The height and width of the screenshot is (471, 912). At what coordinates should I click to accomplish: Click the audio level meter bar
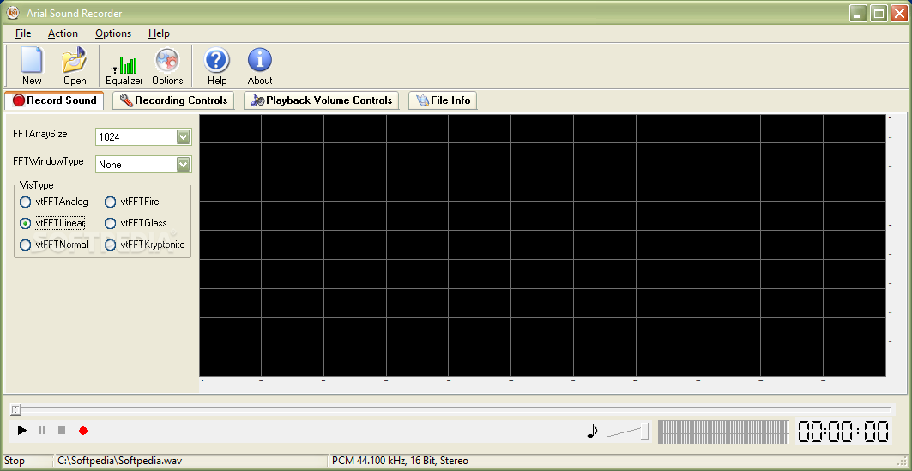tap(723, 432)
